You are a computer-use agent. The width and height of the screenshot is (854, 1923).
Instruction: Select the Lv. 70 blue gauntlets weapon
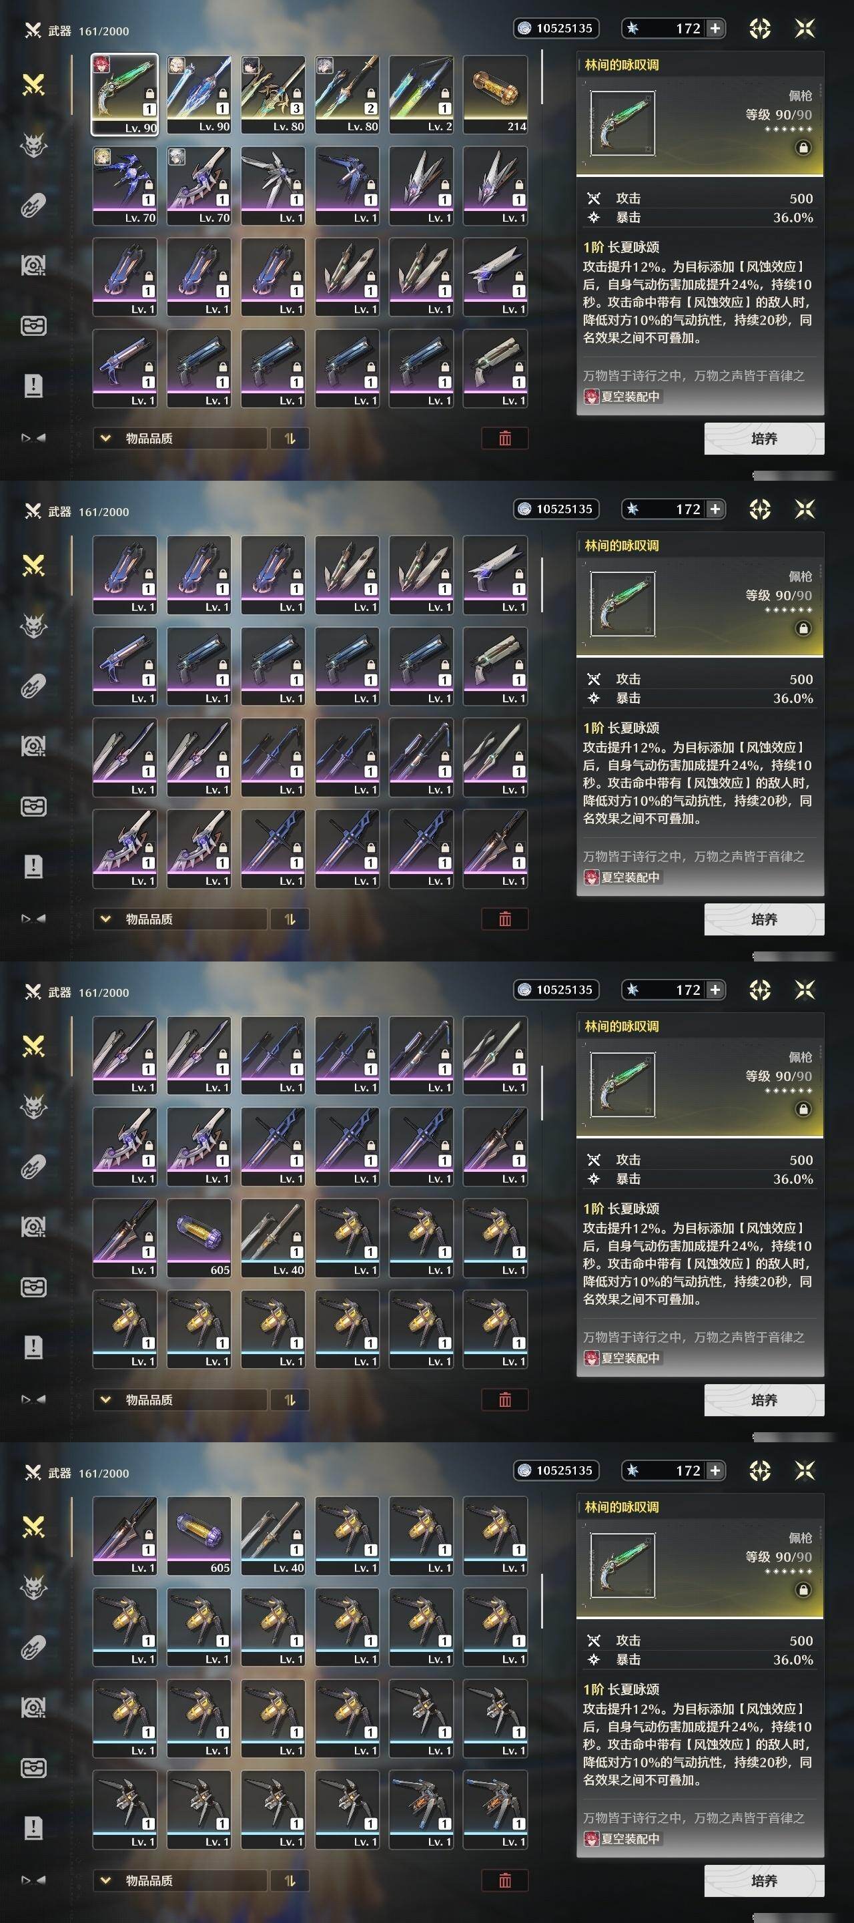125,186
